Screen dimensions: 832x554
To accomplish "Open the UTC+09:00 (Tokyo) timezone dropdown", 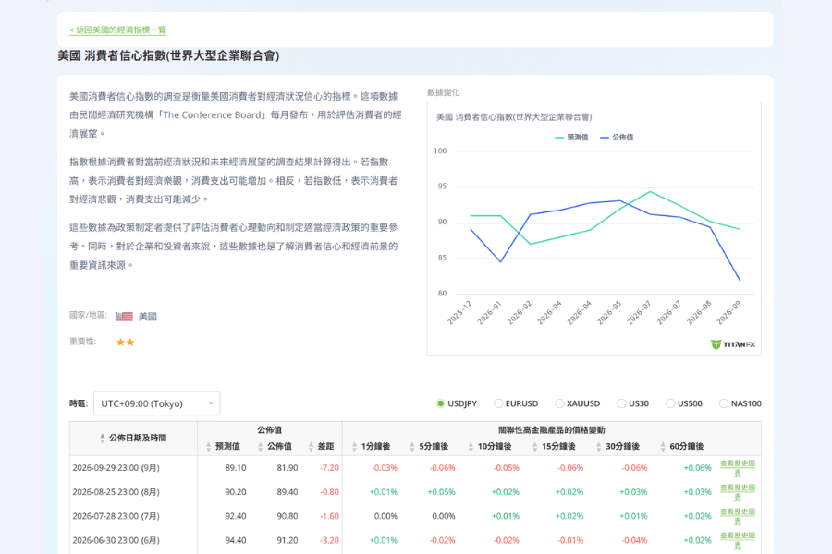I will [x=156, y=403].
